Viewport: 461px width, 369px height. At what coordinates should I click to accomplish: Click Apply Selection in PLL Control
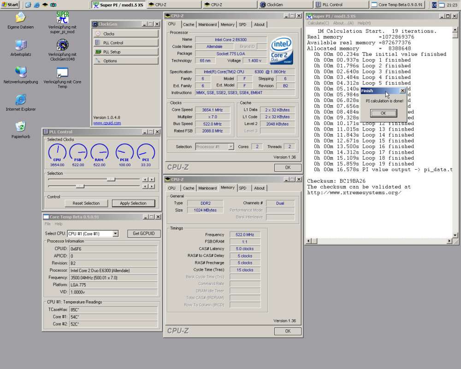point(133,203)
